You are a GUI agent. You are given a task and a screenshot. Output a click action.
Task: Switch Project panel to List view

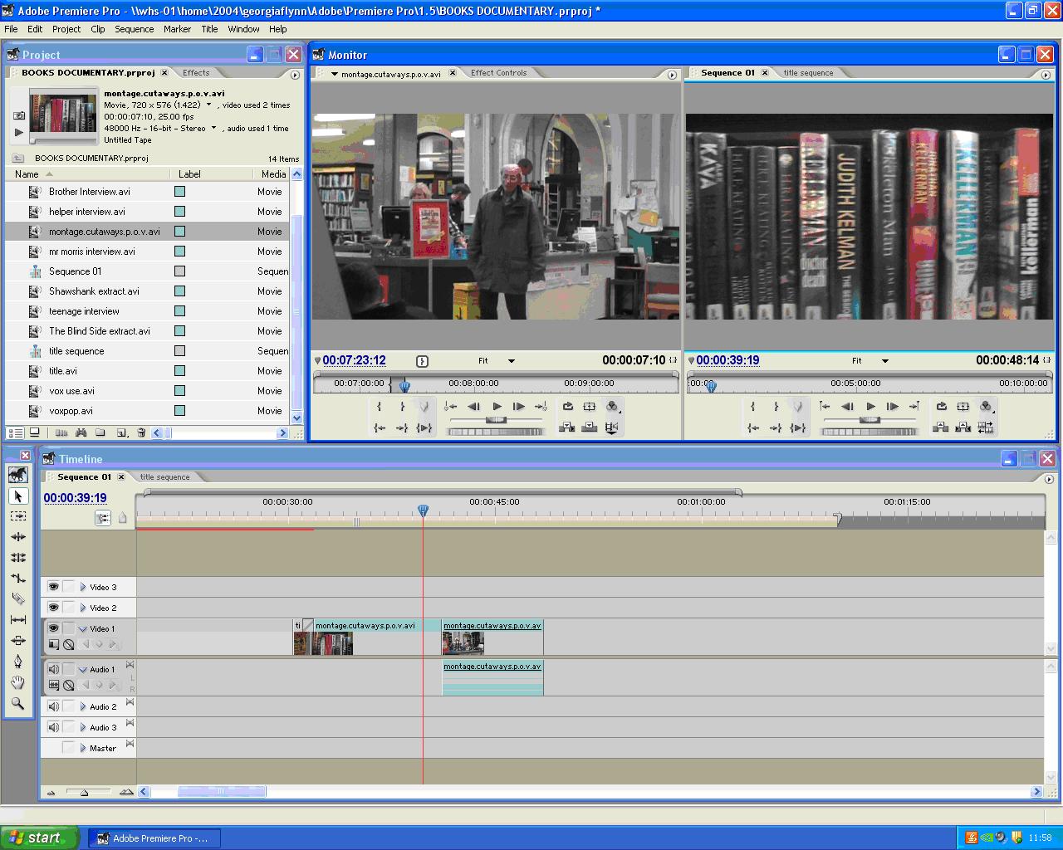[x=15, y=432]
